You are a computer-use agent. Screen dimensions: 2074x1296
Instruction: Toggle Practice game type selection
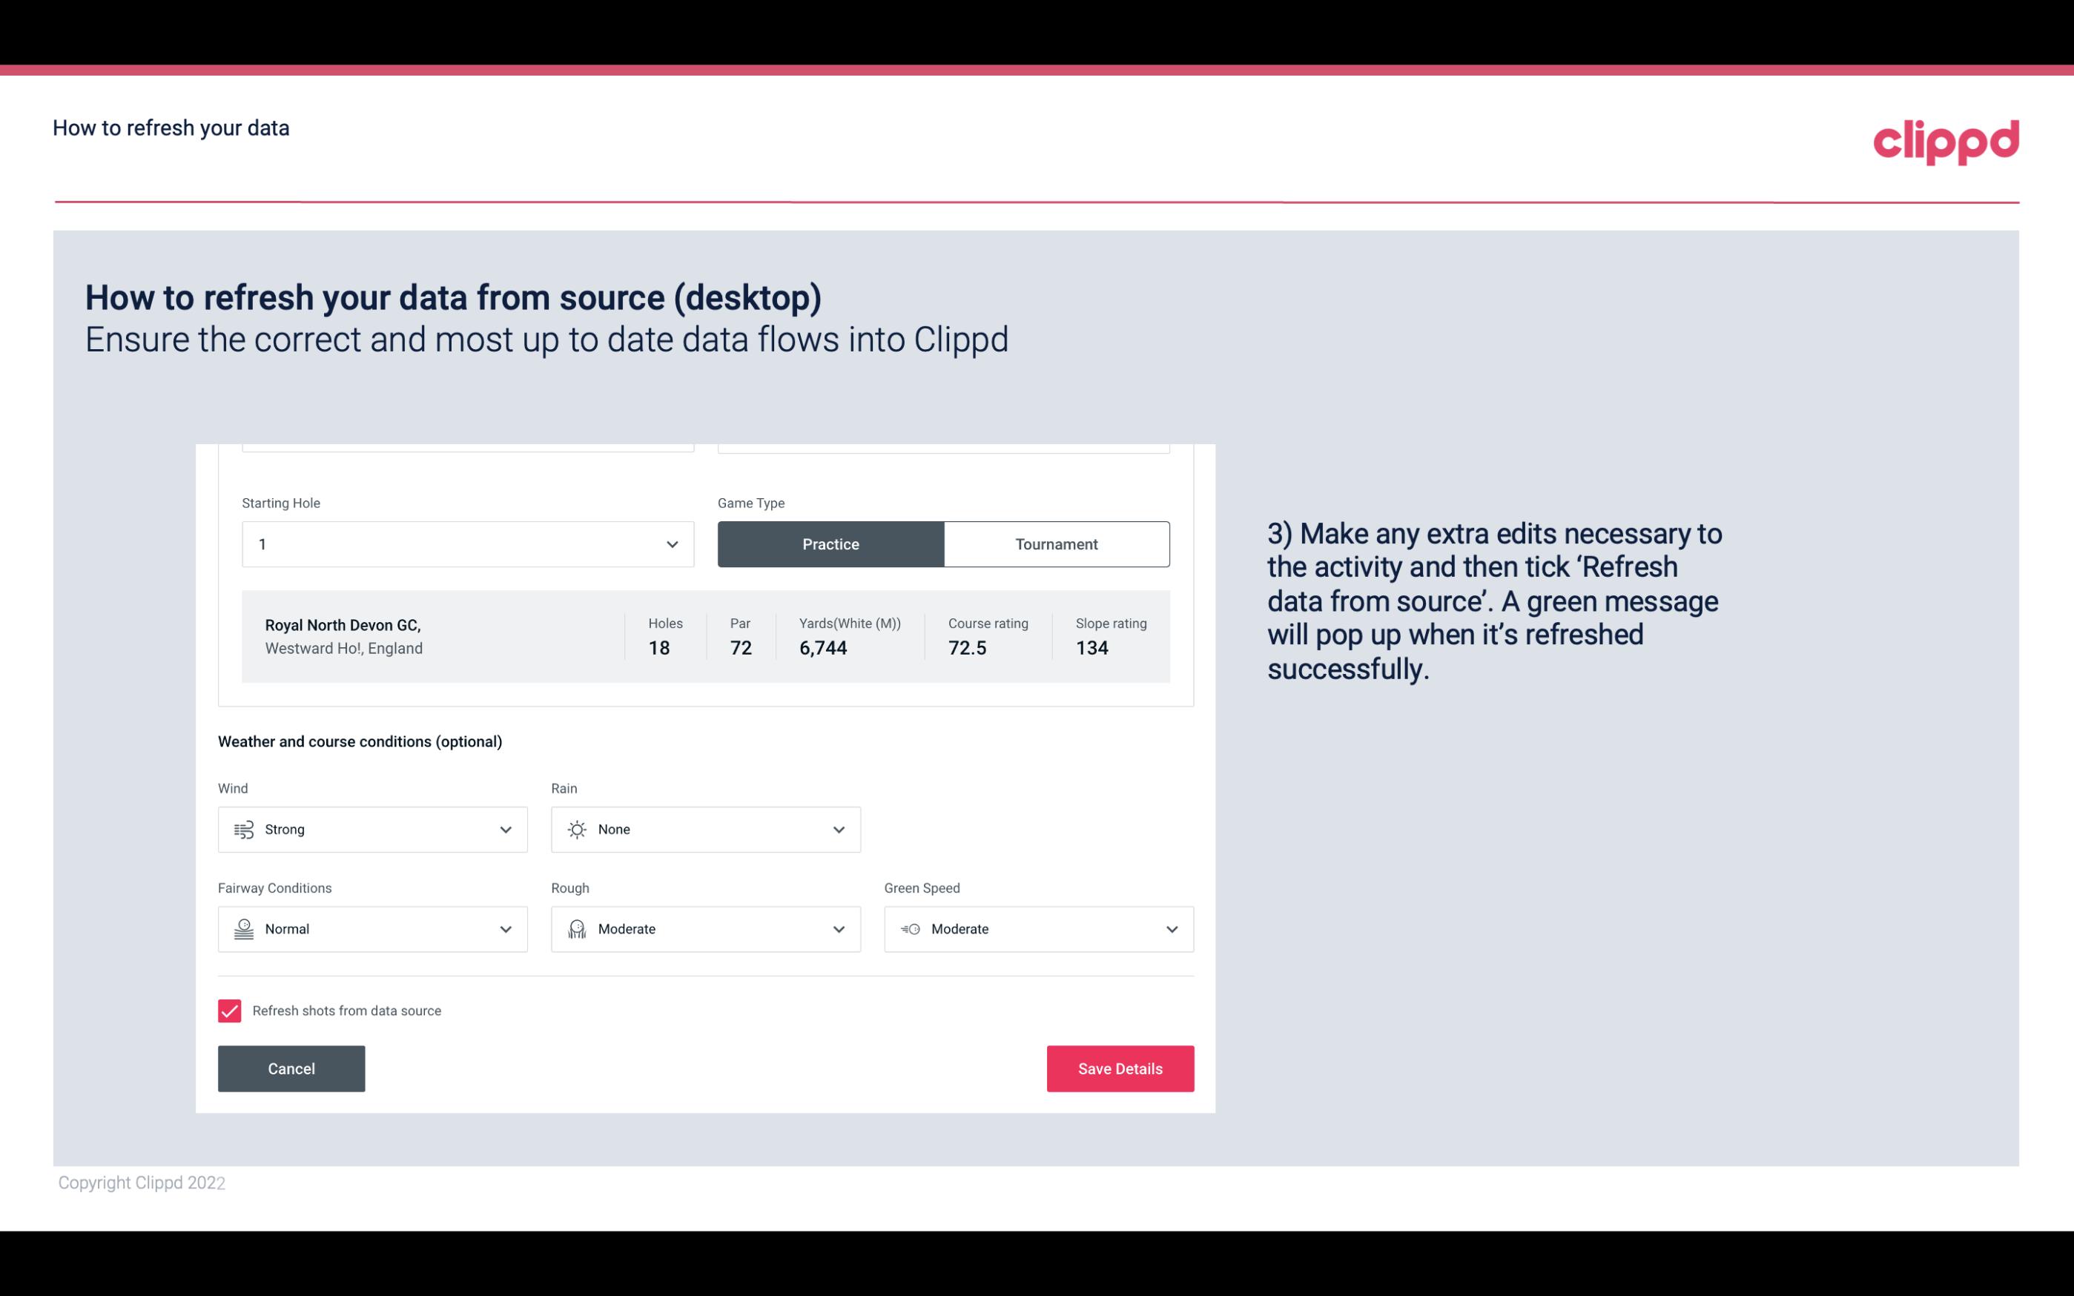830,543
